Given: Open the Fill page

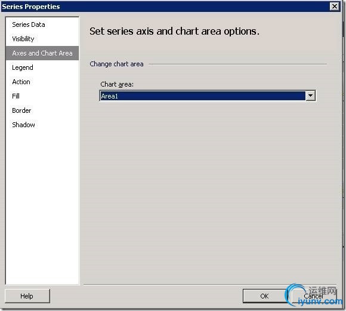Looking at the screenshot, I should pos(42,96).
